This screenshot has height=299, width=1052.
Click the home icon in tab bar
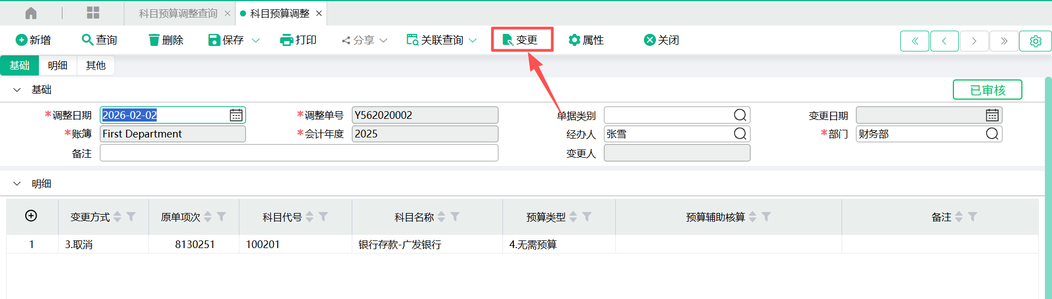pos(31,13)
